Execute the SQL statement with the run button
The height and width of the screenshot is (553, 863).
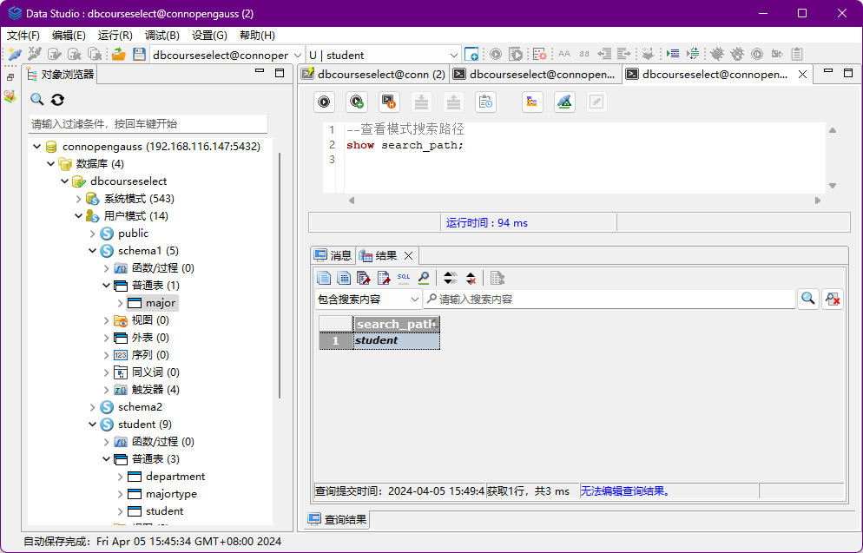(x=324, y=102)
